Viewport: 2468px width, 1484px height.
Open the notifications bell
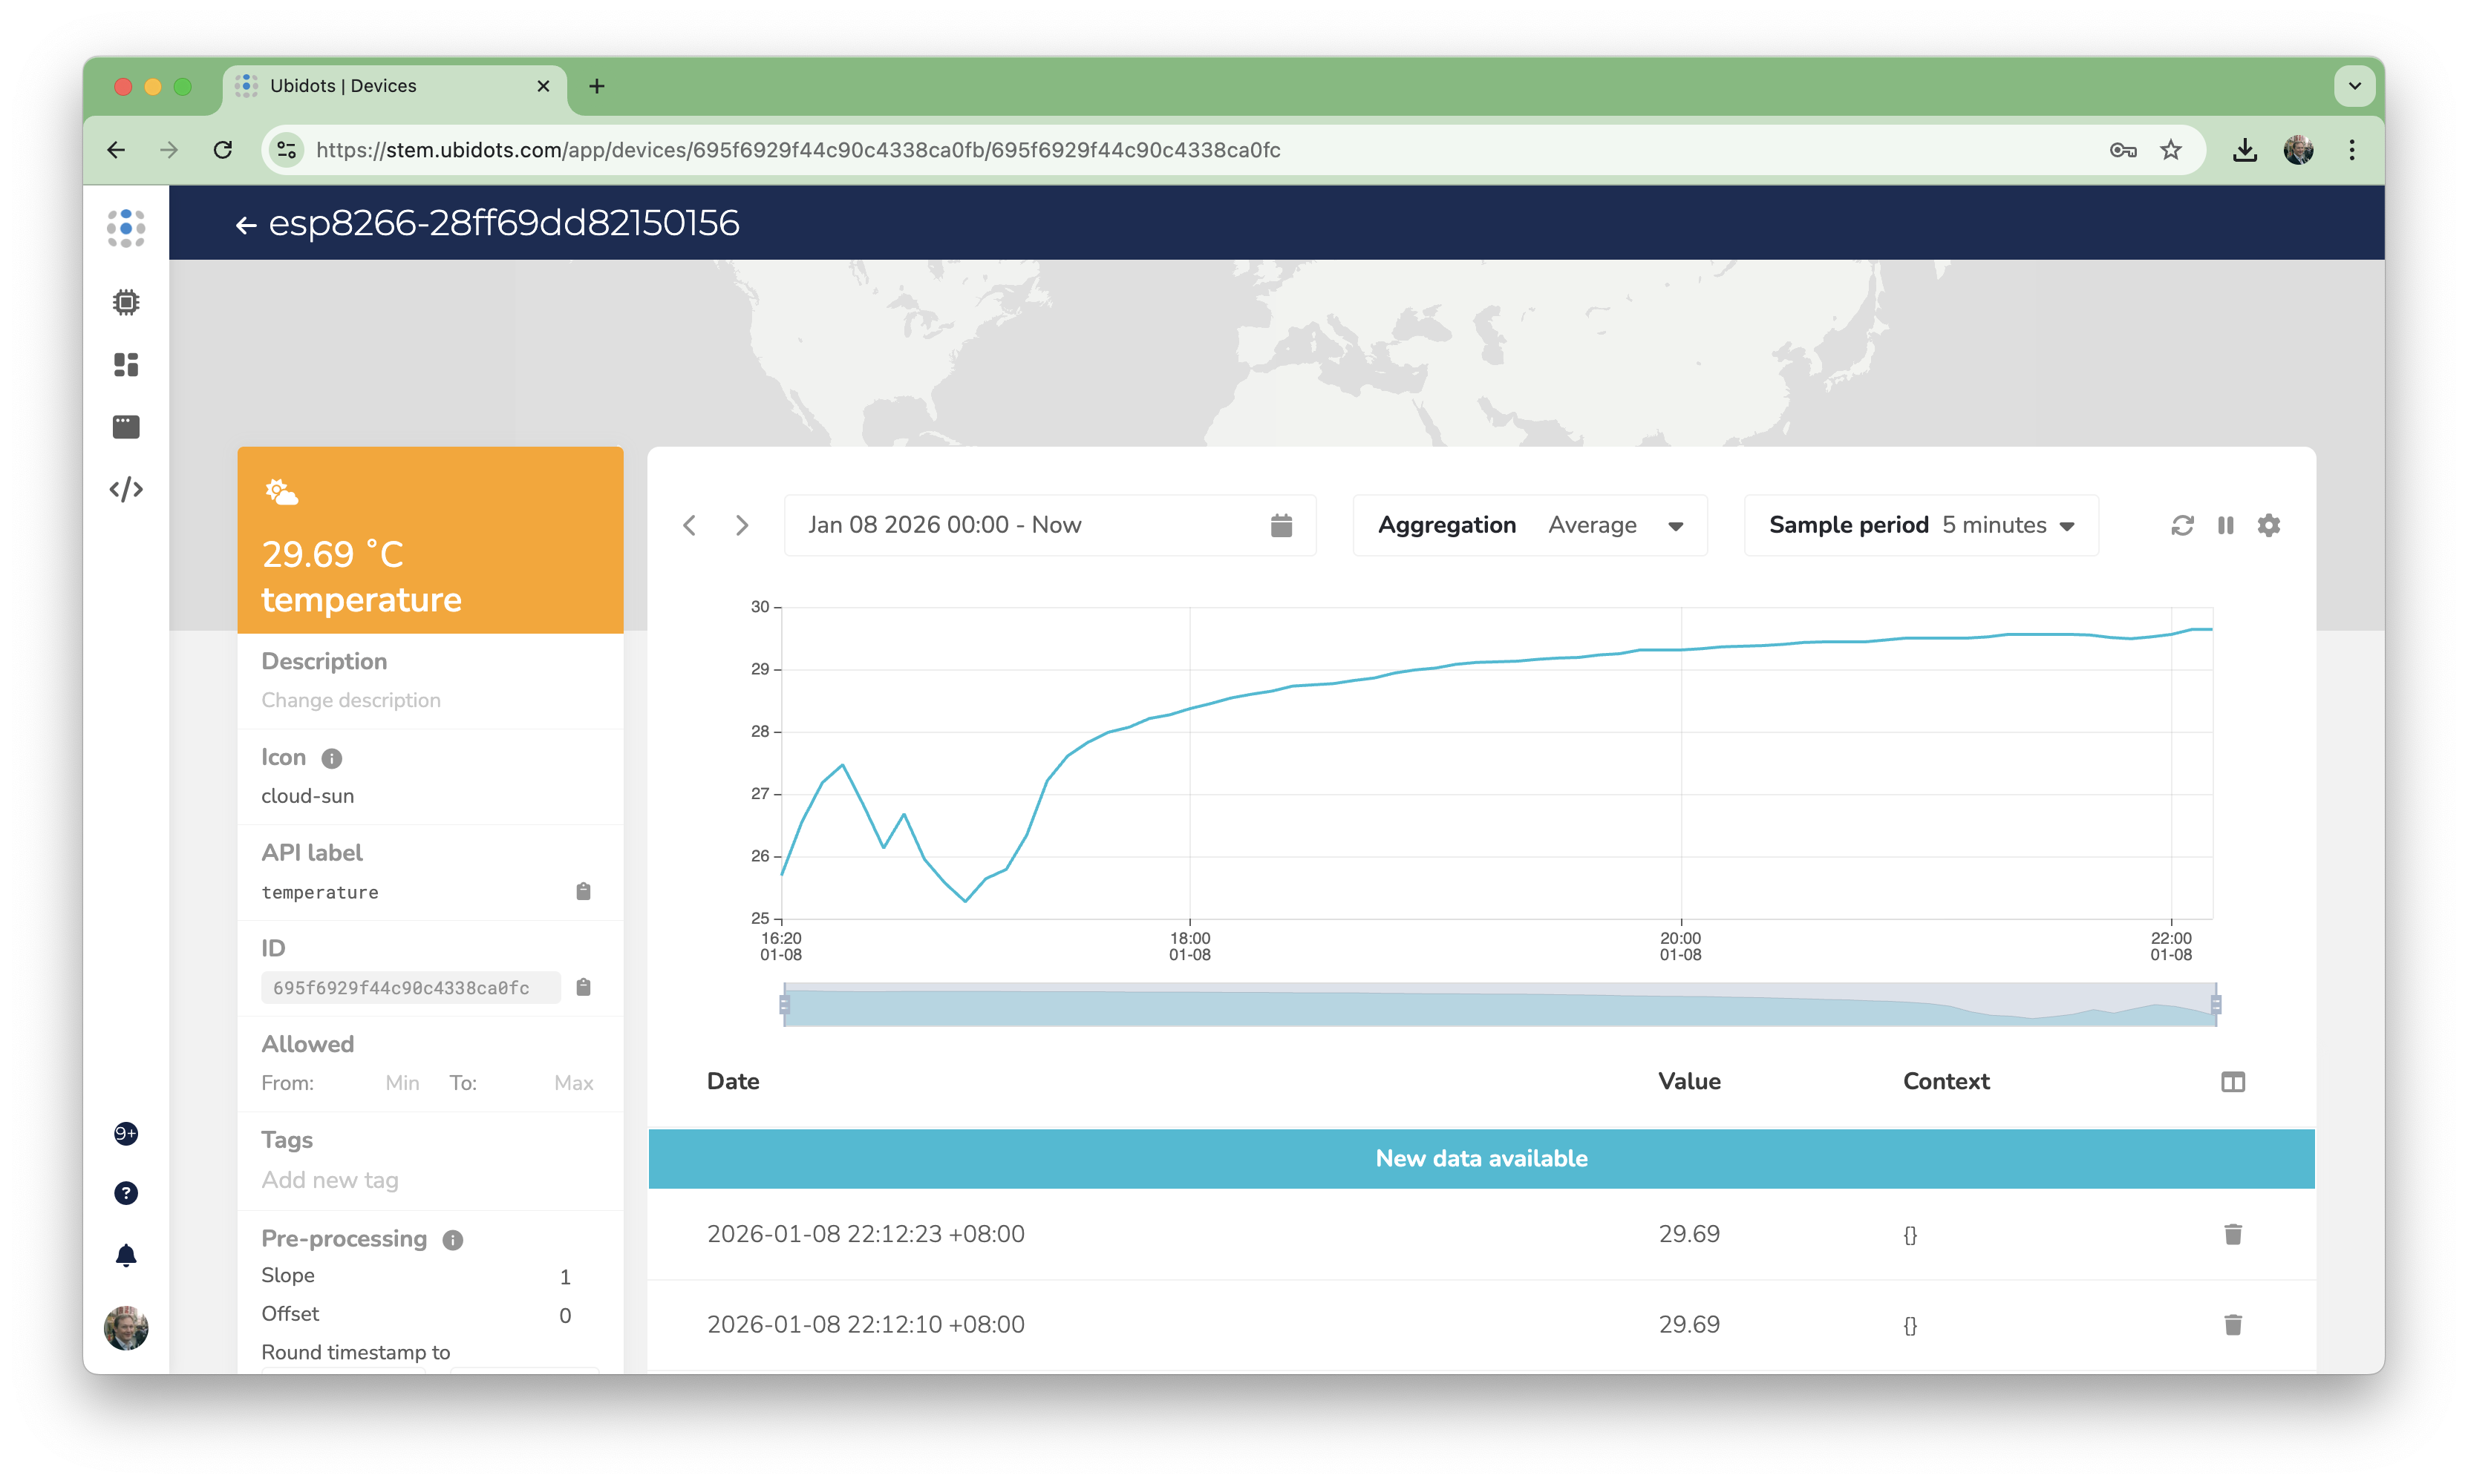pos(126,1256)
